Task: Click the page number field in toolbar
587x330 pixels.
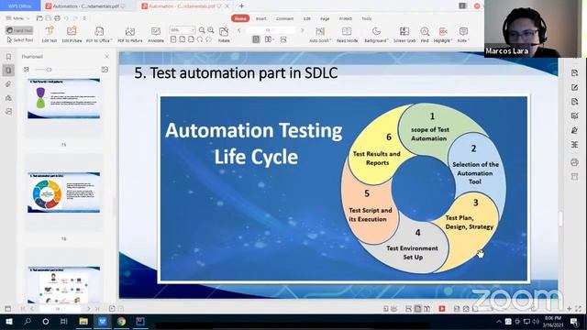Action: [x=271, y=30]
